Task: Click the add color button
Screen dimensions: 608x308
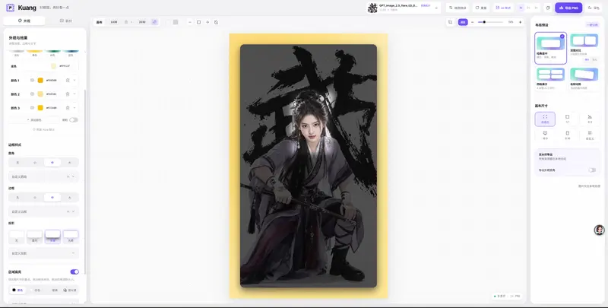Action: [34, 120]
